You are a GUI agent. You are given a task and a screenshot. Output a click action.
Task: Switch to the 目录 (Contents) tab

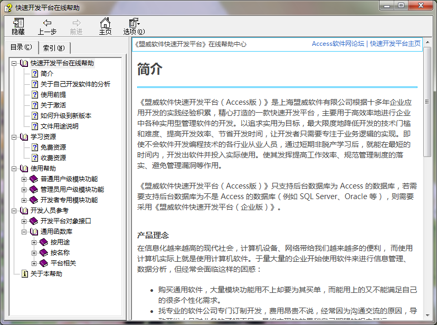pos(21,47)
